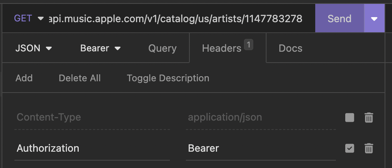
Task: Expand the Send options arrow
Action: tap(374, 19)
